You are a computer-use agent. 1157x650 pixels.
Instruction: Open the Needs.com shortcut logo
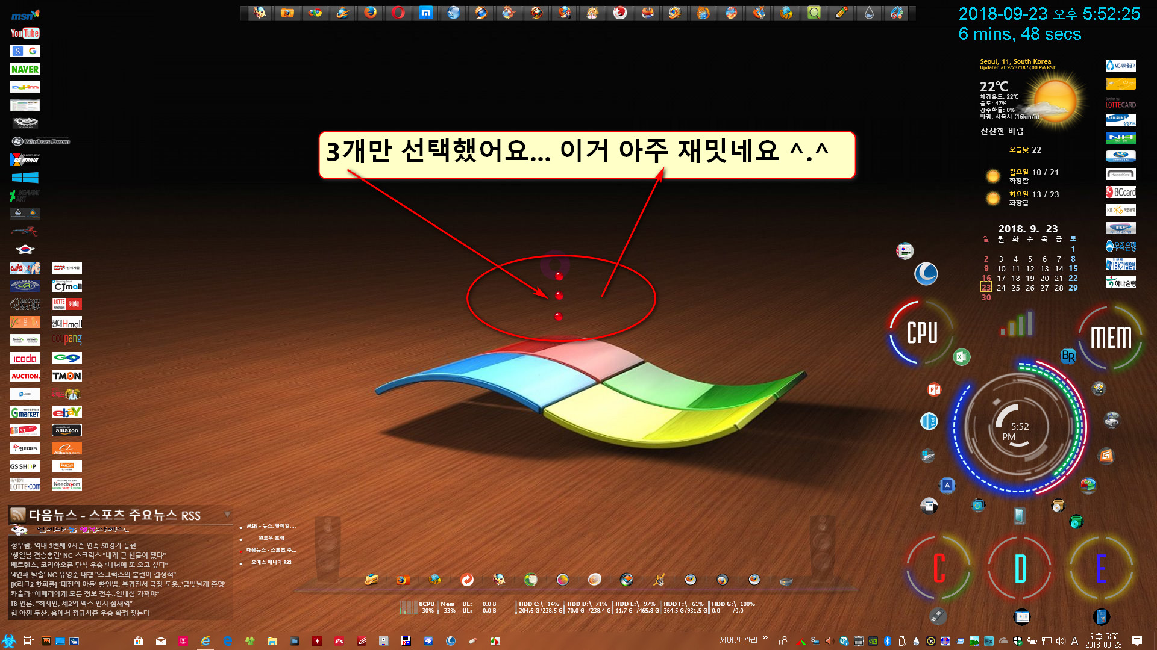coord(66,484)
